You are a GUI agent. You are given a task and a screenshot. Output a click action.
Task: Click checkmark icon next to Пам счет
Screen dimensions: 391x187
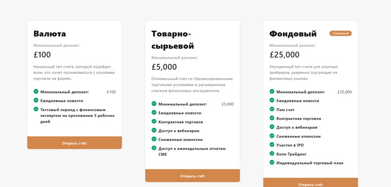click(272, 109)
